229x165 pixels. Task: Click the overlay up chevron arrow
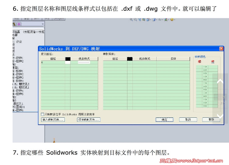point(220,81)
